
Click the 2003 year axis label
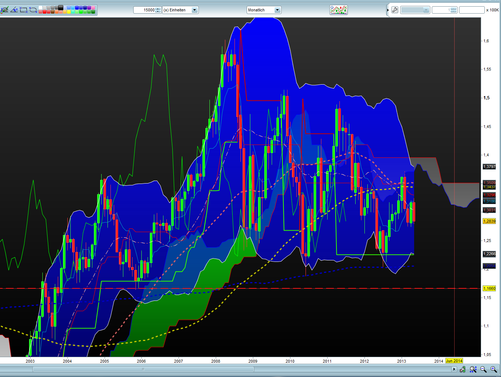click(x=30, y=361)
